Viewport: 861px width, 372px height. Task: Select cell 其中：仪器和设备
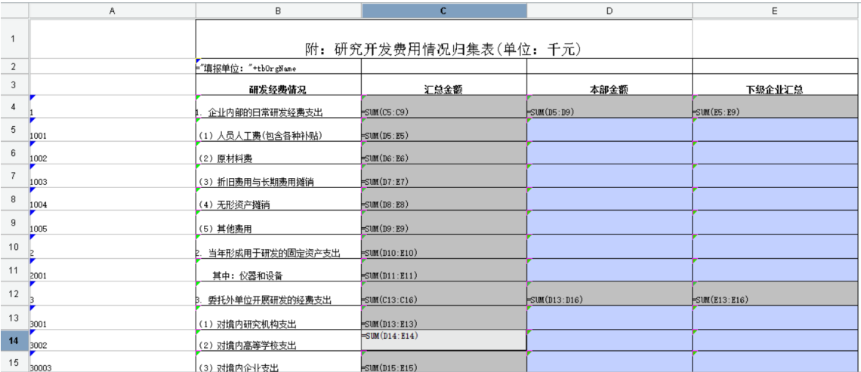tap(279, 269)
